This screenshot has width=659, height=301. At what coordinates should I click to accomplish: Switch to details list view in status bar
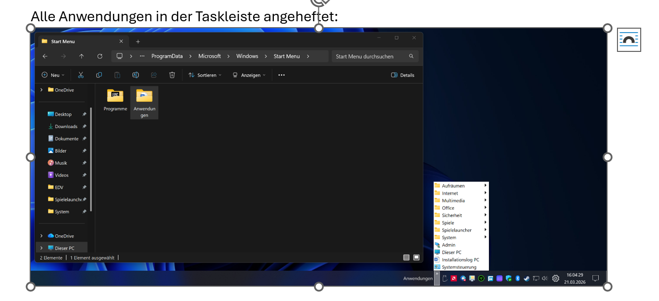(406, 258)
